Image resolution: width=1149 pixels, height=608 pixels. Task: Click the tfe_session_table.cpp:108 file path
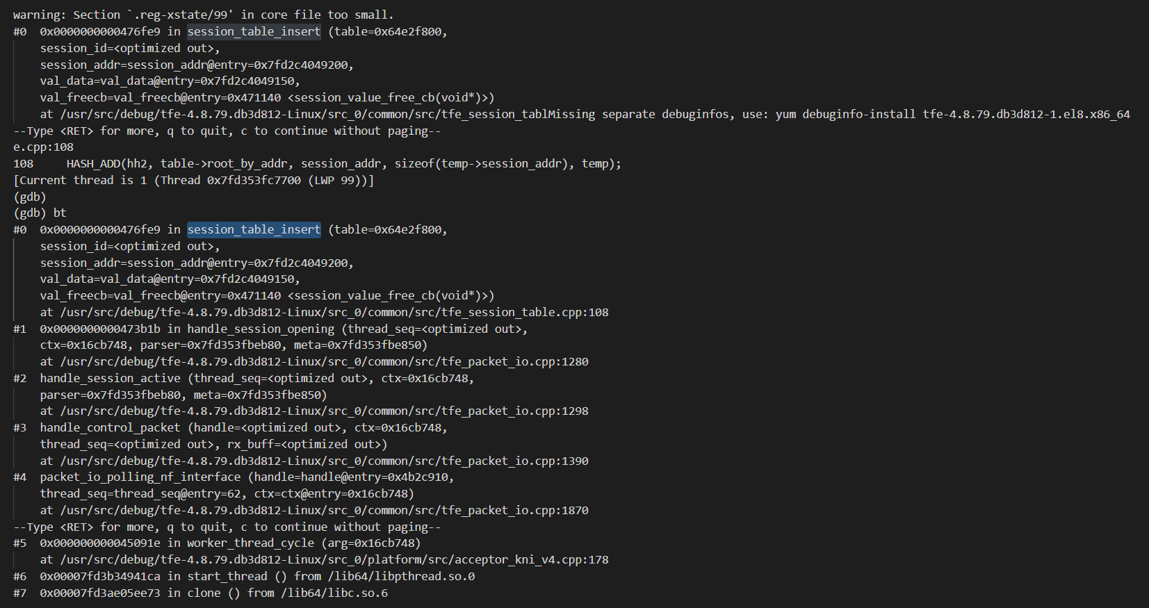(x=334, y=313)
